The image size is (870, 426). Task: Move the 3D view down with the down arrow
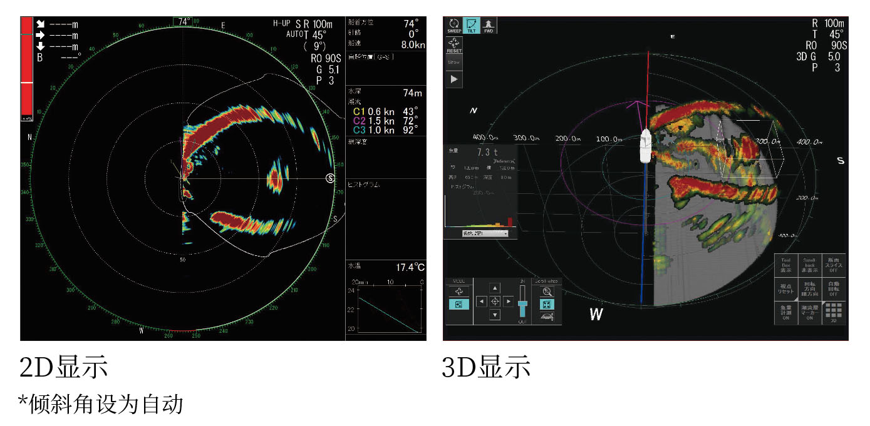495,315
